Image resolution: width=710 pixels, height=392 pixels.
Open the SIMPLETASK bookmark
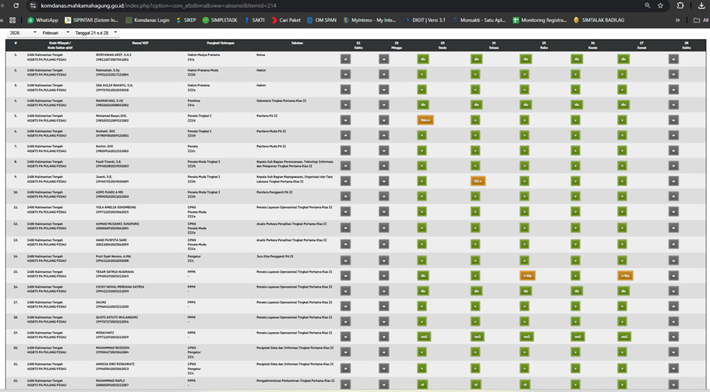220,20
